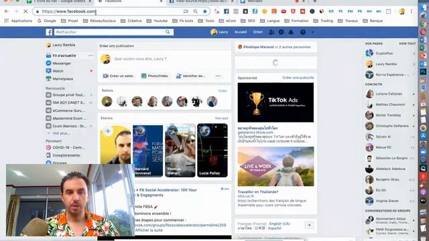The width and height of the screenshot is (429, 241).
Task: Click Voir tout in Stories
Action: point(221,118)
